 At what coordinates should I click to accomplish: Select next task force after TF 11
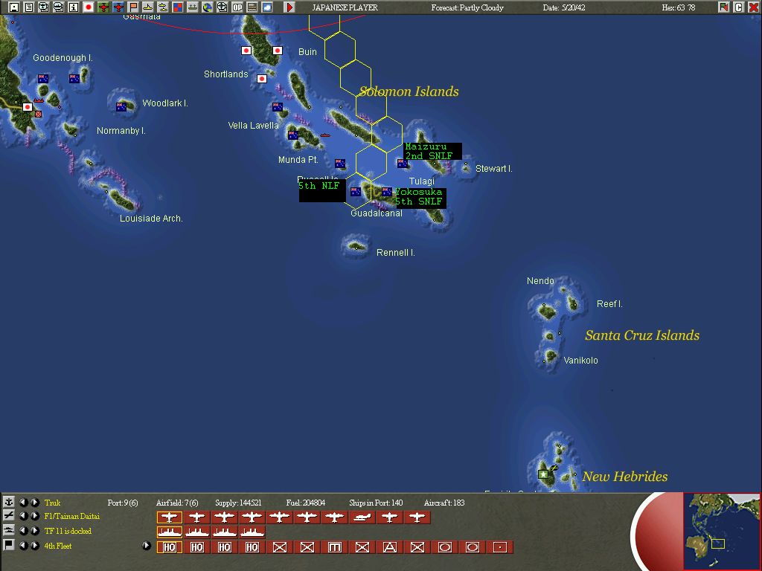(35, 531)
